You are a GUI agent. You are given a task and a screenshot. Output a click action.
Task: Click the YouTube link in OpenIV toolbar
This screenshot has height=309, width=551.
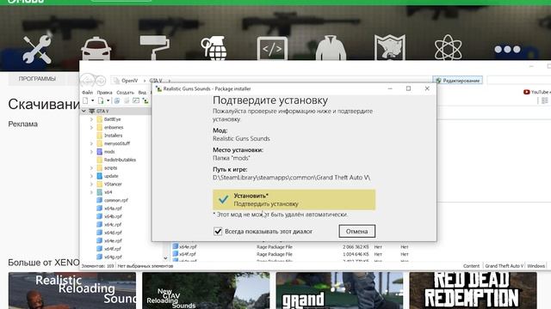[x=536, y=92]
